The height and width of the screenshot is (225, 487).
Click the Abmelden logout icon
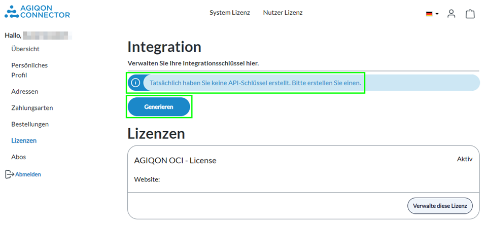pos(9,174)
